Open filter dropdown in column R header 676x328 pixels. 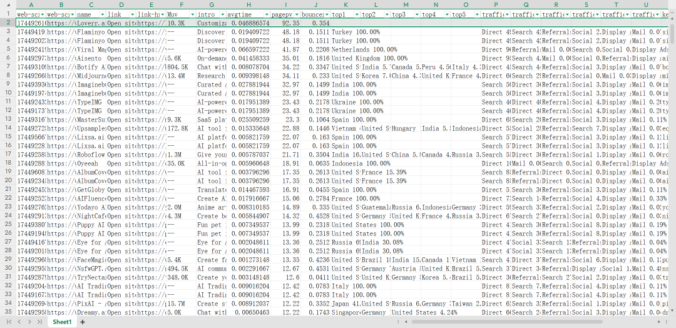click(567, 14)
